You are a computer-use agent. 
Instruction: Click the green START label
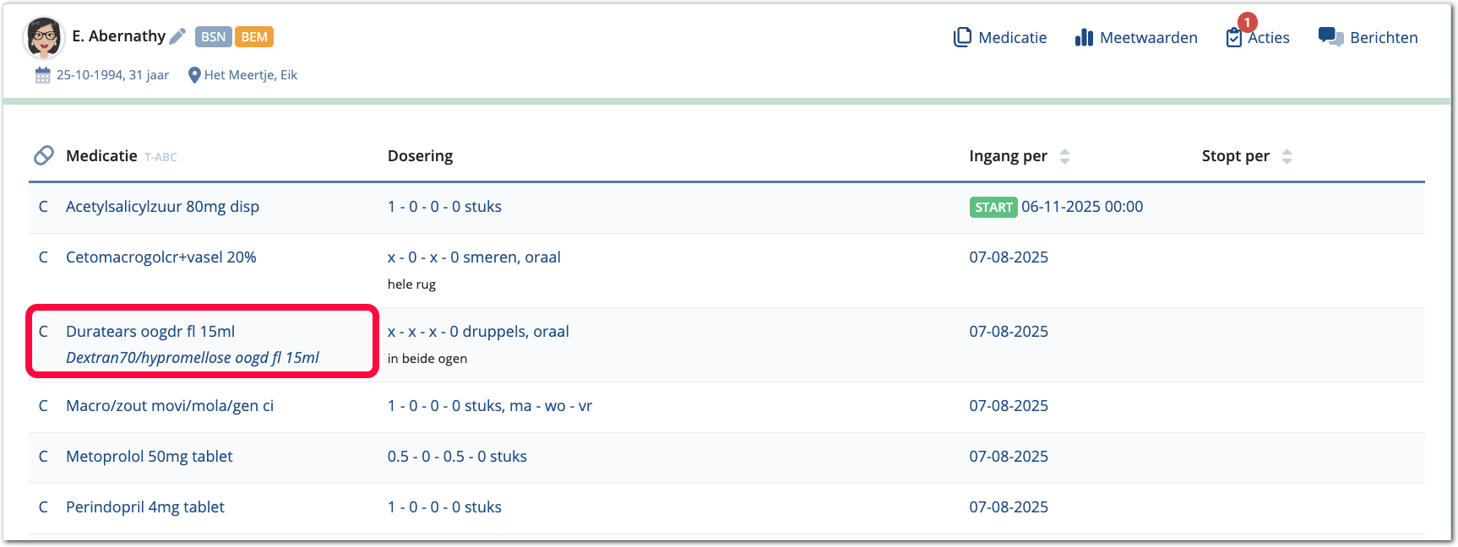[993, 207]
